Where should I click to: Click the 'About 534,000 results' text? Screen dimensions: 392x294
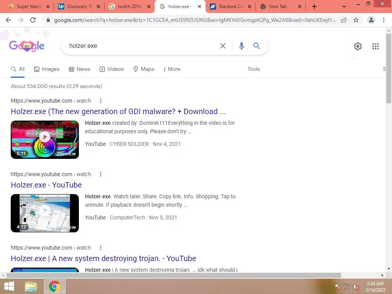pos(56,86)
